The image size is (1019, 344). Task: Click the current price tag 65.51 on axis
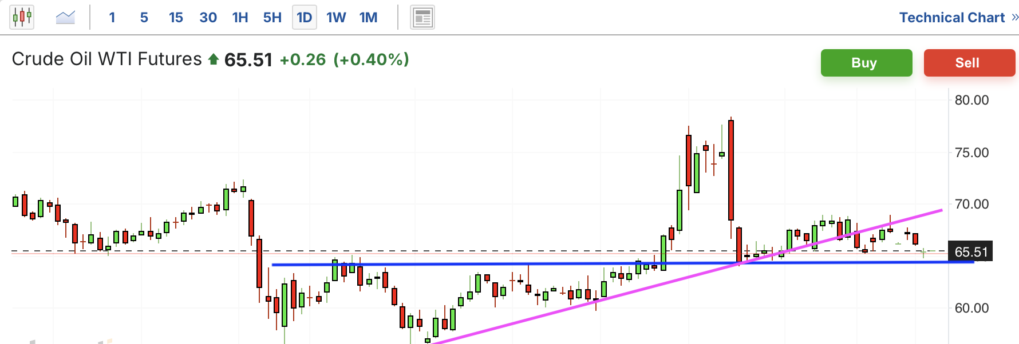point(971,252)
